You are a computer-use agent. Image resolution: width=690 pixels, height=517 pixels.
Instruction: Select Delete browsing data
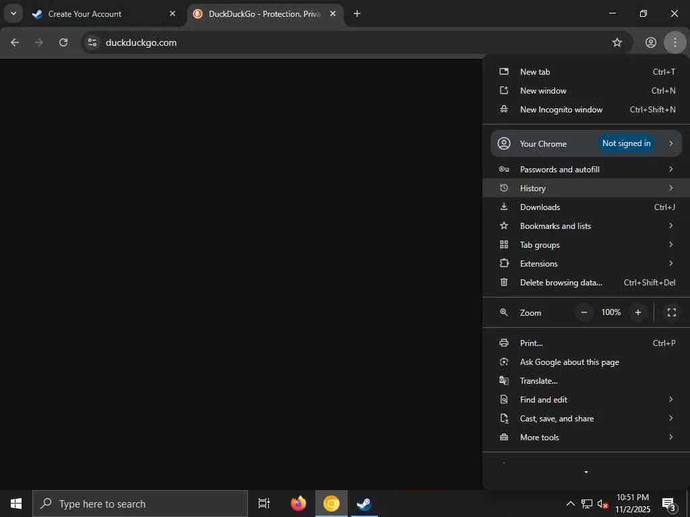click(587, 283)
